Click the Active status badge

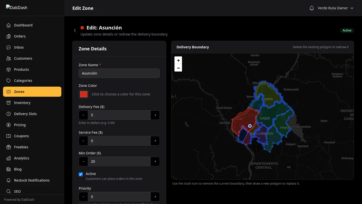[x=347, y=30]
